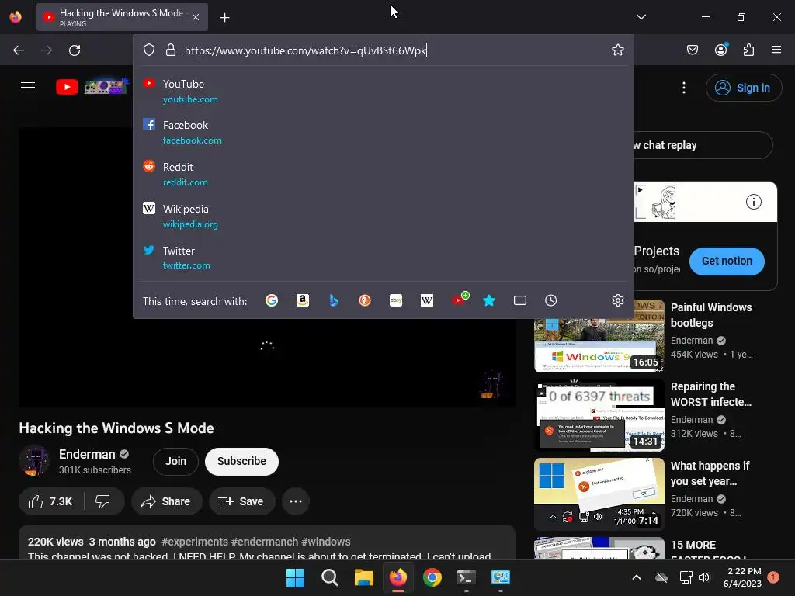Reload the page with the refresh icon
The image size is (795, 596).
[x=75, y=50]
